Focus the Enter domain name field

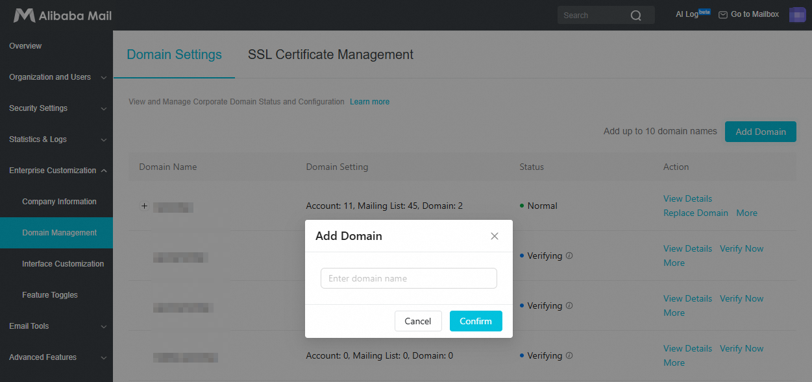(409, 278)
